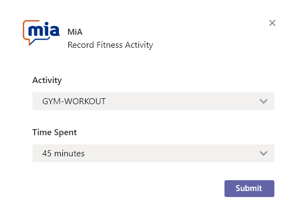Select the GYM-WORKOUT value text
302x216 pixels.
tap(74, 101)
